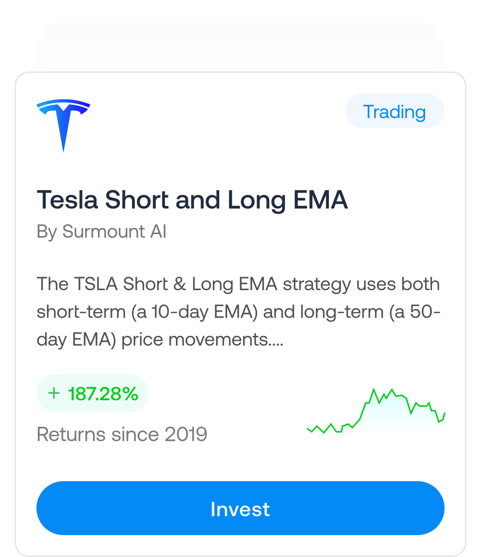The height and width of the screenshot is (557, 481).
Task: Click the leftmost start of the sparkline
Action: click(x=308, y=428)
